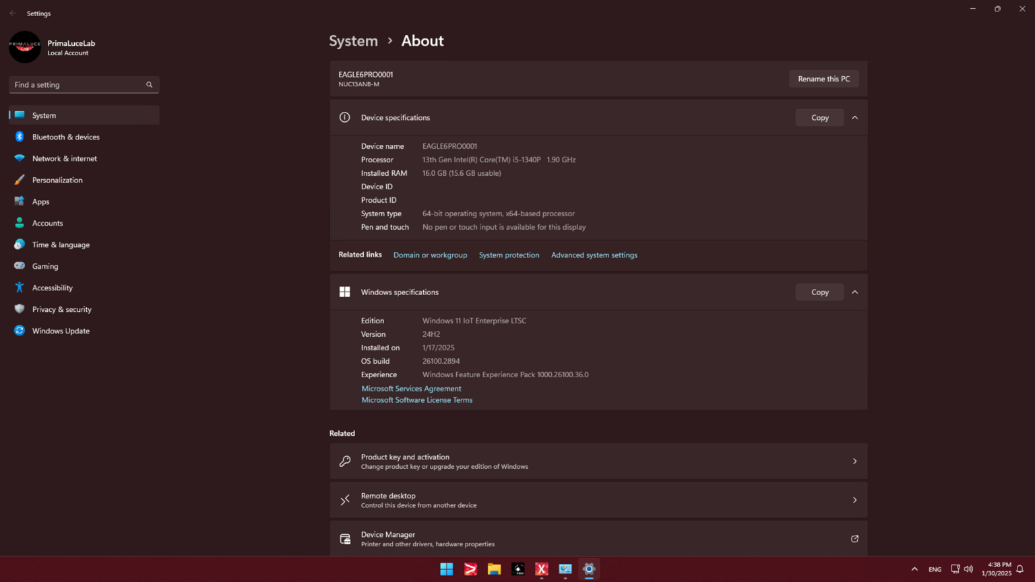1035x582 pixels.
Task: Select Time & language settings
Action: coord(61,245)
